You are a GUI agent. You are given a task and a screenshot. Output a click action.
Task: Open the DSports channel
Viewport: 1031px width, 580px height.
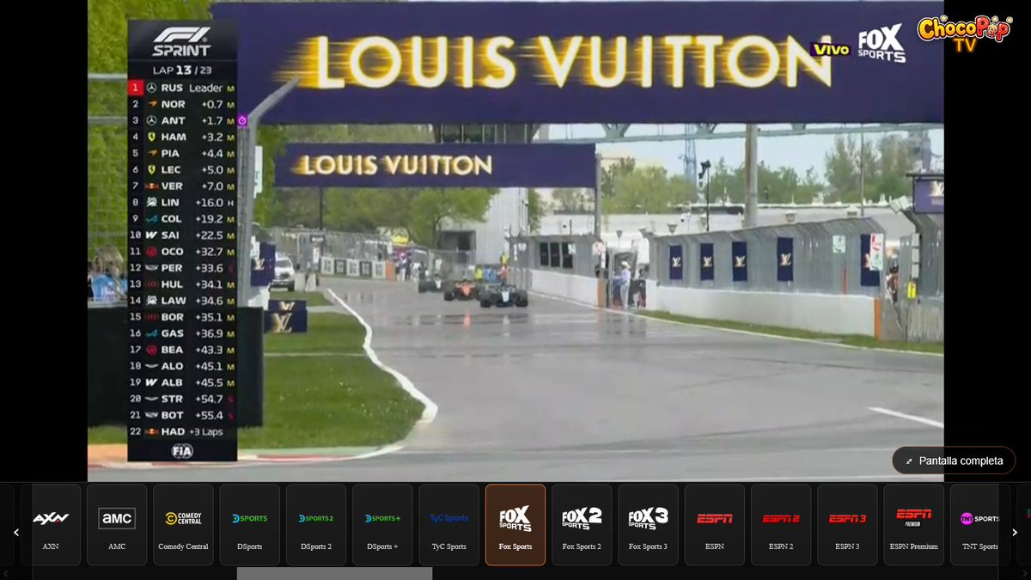coord(249,524)
